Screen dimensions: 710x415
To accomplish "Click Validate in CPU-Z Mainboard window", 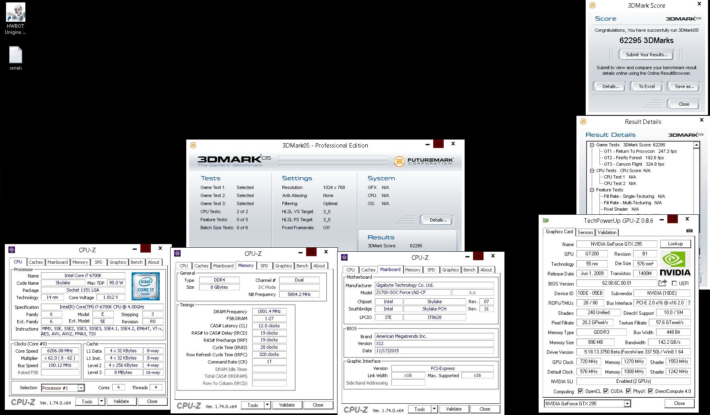I will point(454,409).
